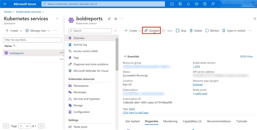The width and height of the screenshot is (257, 130).
Task: Select boldreports in the services list
Action: tap(17, 53)
